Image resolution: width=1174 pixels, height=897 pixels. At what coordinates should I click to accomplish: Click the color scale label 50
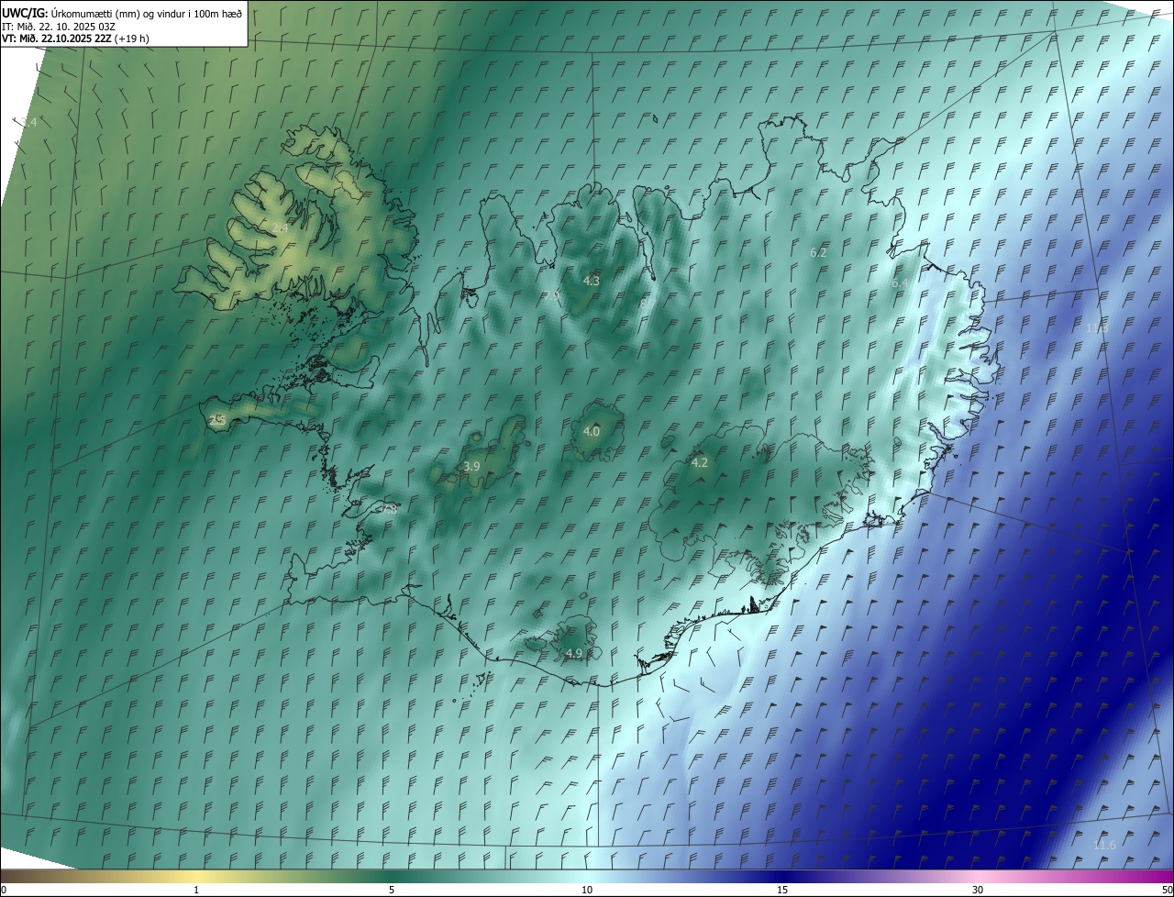pos(1166,890)
